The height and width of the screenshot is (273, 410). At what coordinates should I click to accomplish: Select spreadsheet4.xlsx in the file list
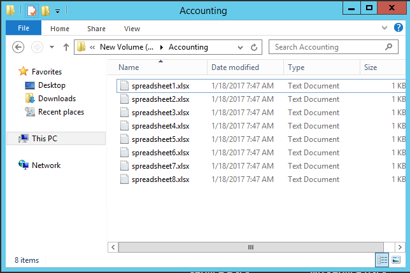(x=160, y=126)
